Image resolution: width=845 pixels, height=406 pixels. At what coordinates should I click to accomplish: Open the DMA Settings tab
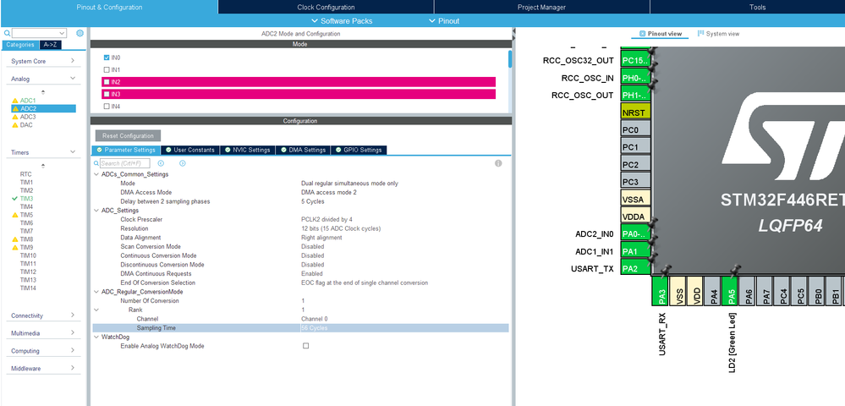tap(304, 150)
